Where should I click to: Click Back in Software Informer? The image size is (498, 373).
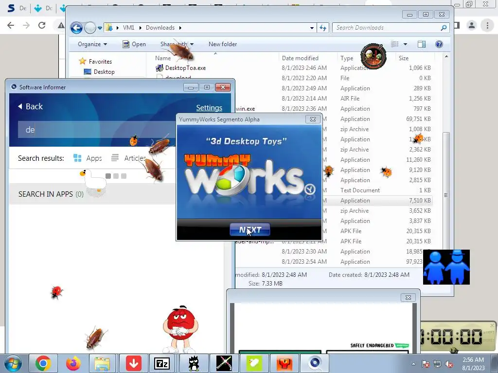coord(31,106)
